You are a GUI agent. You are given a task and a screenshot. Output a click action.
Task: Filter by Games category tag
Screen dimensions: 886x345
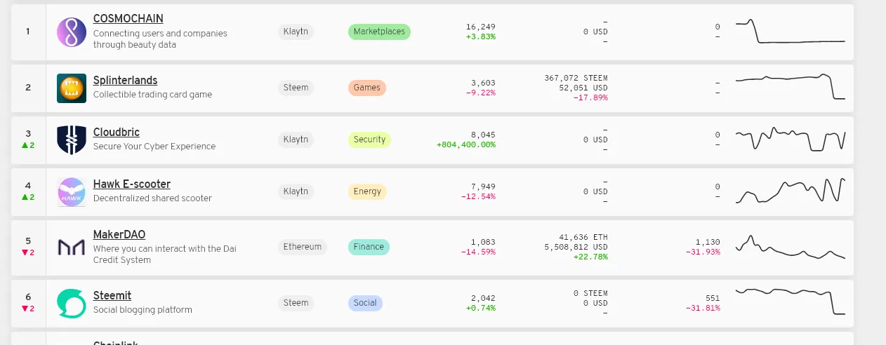(x=367, y=88)
